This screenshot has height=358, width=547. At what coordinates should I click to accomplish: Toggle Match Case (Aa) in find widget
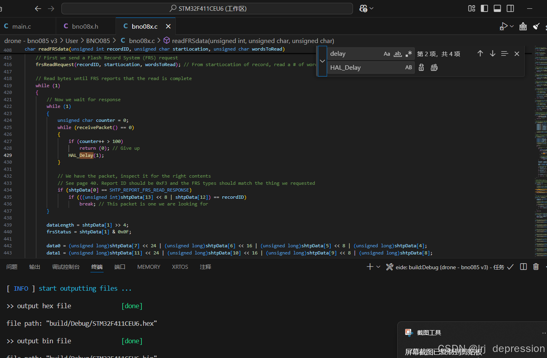[x=387, y=54]
